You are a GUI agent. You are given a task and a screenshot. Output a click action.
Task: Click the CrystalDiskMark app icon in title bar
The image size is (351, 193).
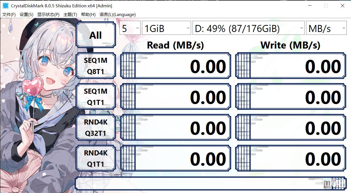tap(5, 6)
